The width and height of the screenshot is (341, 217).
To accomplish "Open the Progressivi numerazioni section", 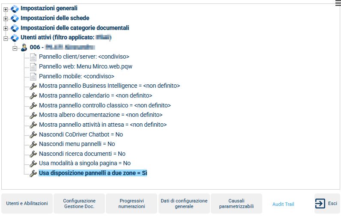I will pyautogui.click(x=132, y=204).
